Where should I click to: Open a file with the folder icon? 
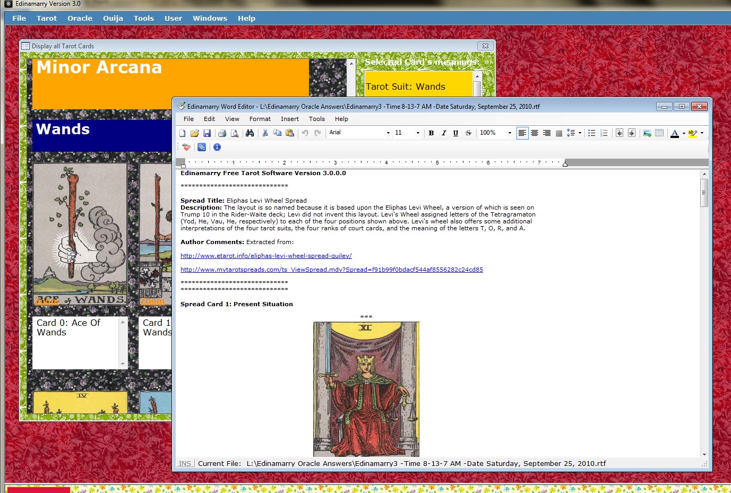point(195,133)
